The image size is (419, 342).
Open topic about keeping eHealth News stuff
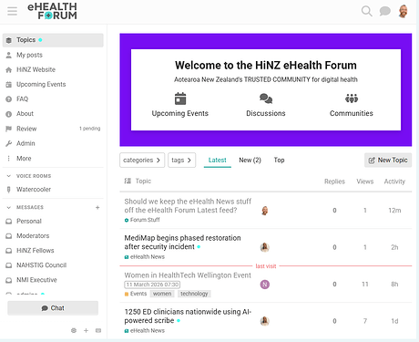(x=188, y=206)
